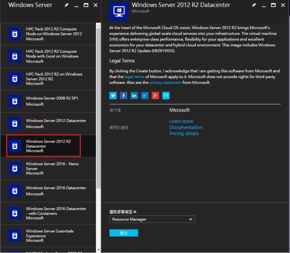The width and height of the screenshot is (290, 253).
Task: Click the Windows Server 2012 R2 Datacenter header logo
Action: pyautogui.click(x=119, y=12)
